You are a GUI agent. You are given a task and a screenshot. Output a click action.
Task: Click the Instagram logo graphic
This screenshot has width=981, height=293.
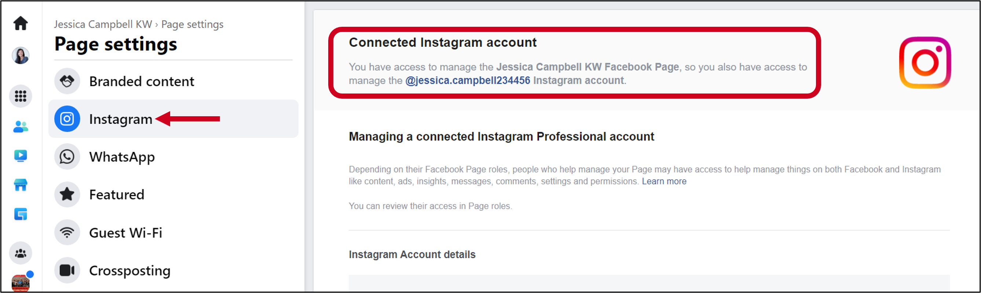(x=925, y=62)
